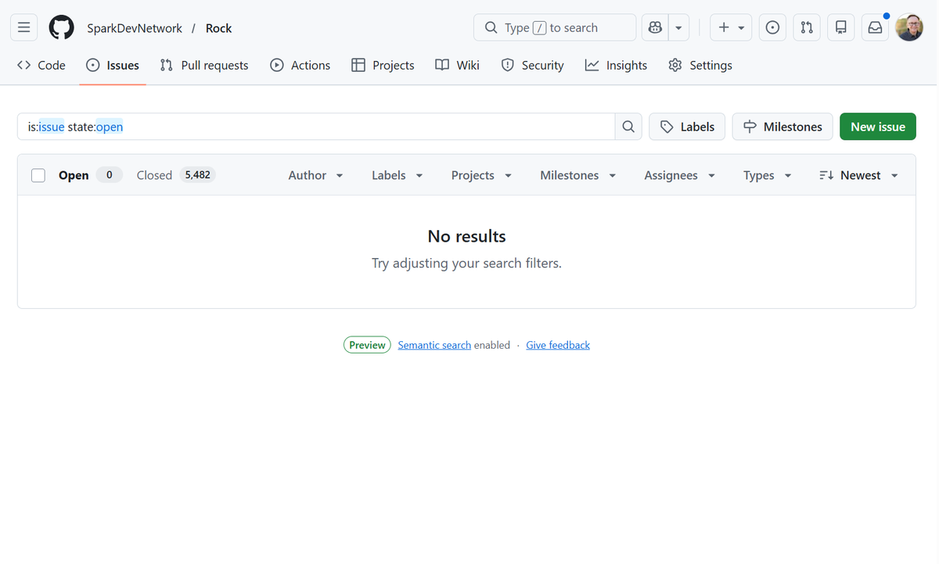
Task: Open Copilot chat icon
Action: [655, 27]
